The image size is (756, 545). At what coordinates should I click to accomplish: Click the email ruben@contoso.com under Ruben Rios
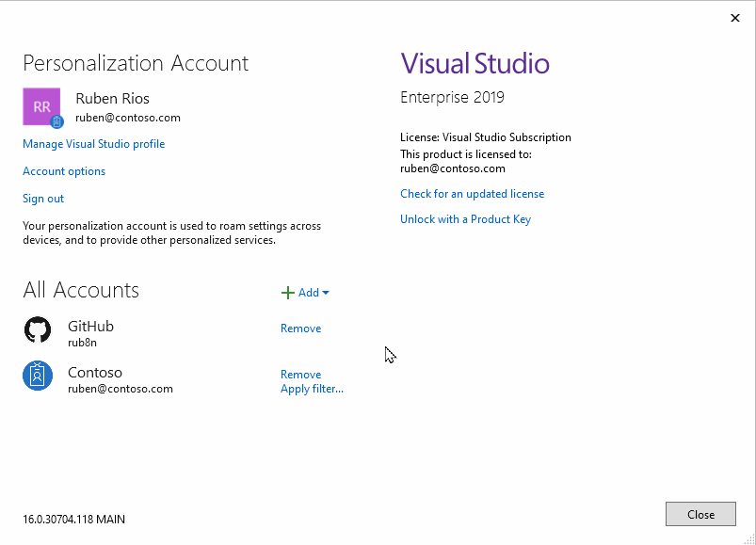(126, 118)
